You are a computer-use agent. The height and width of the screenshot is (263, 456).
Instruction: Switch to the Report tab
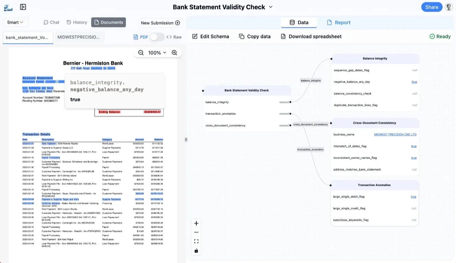point(338,22)
